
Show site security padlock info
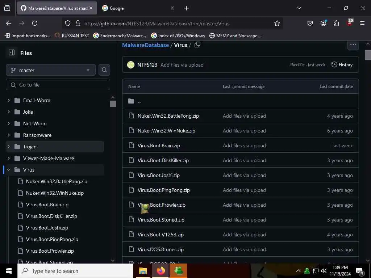coord(78,23)
